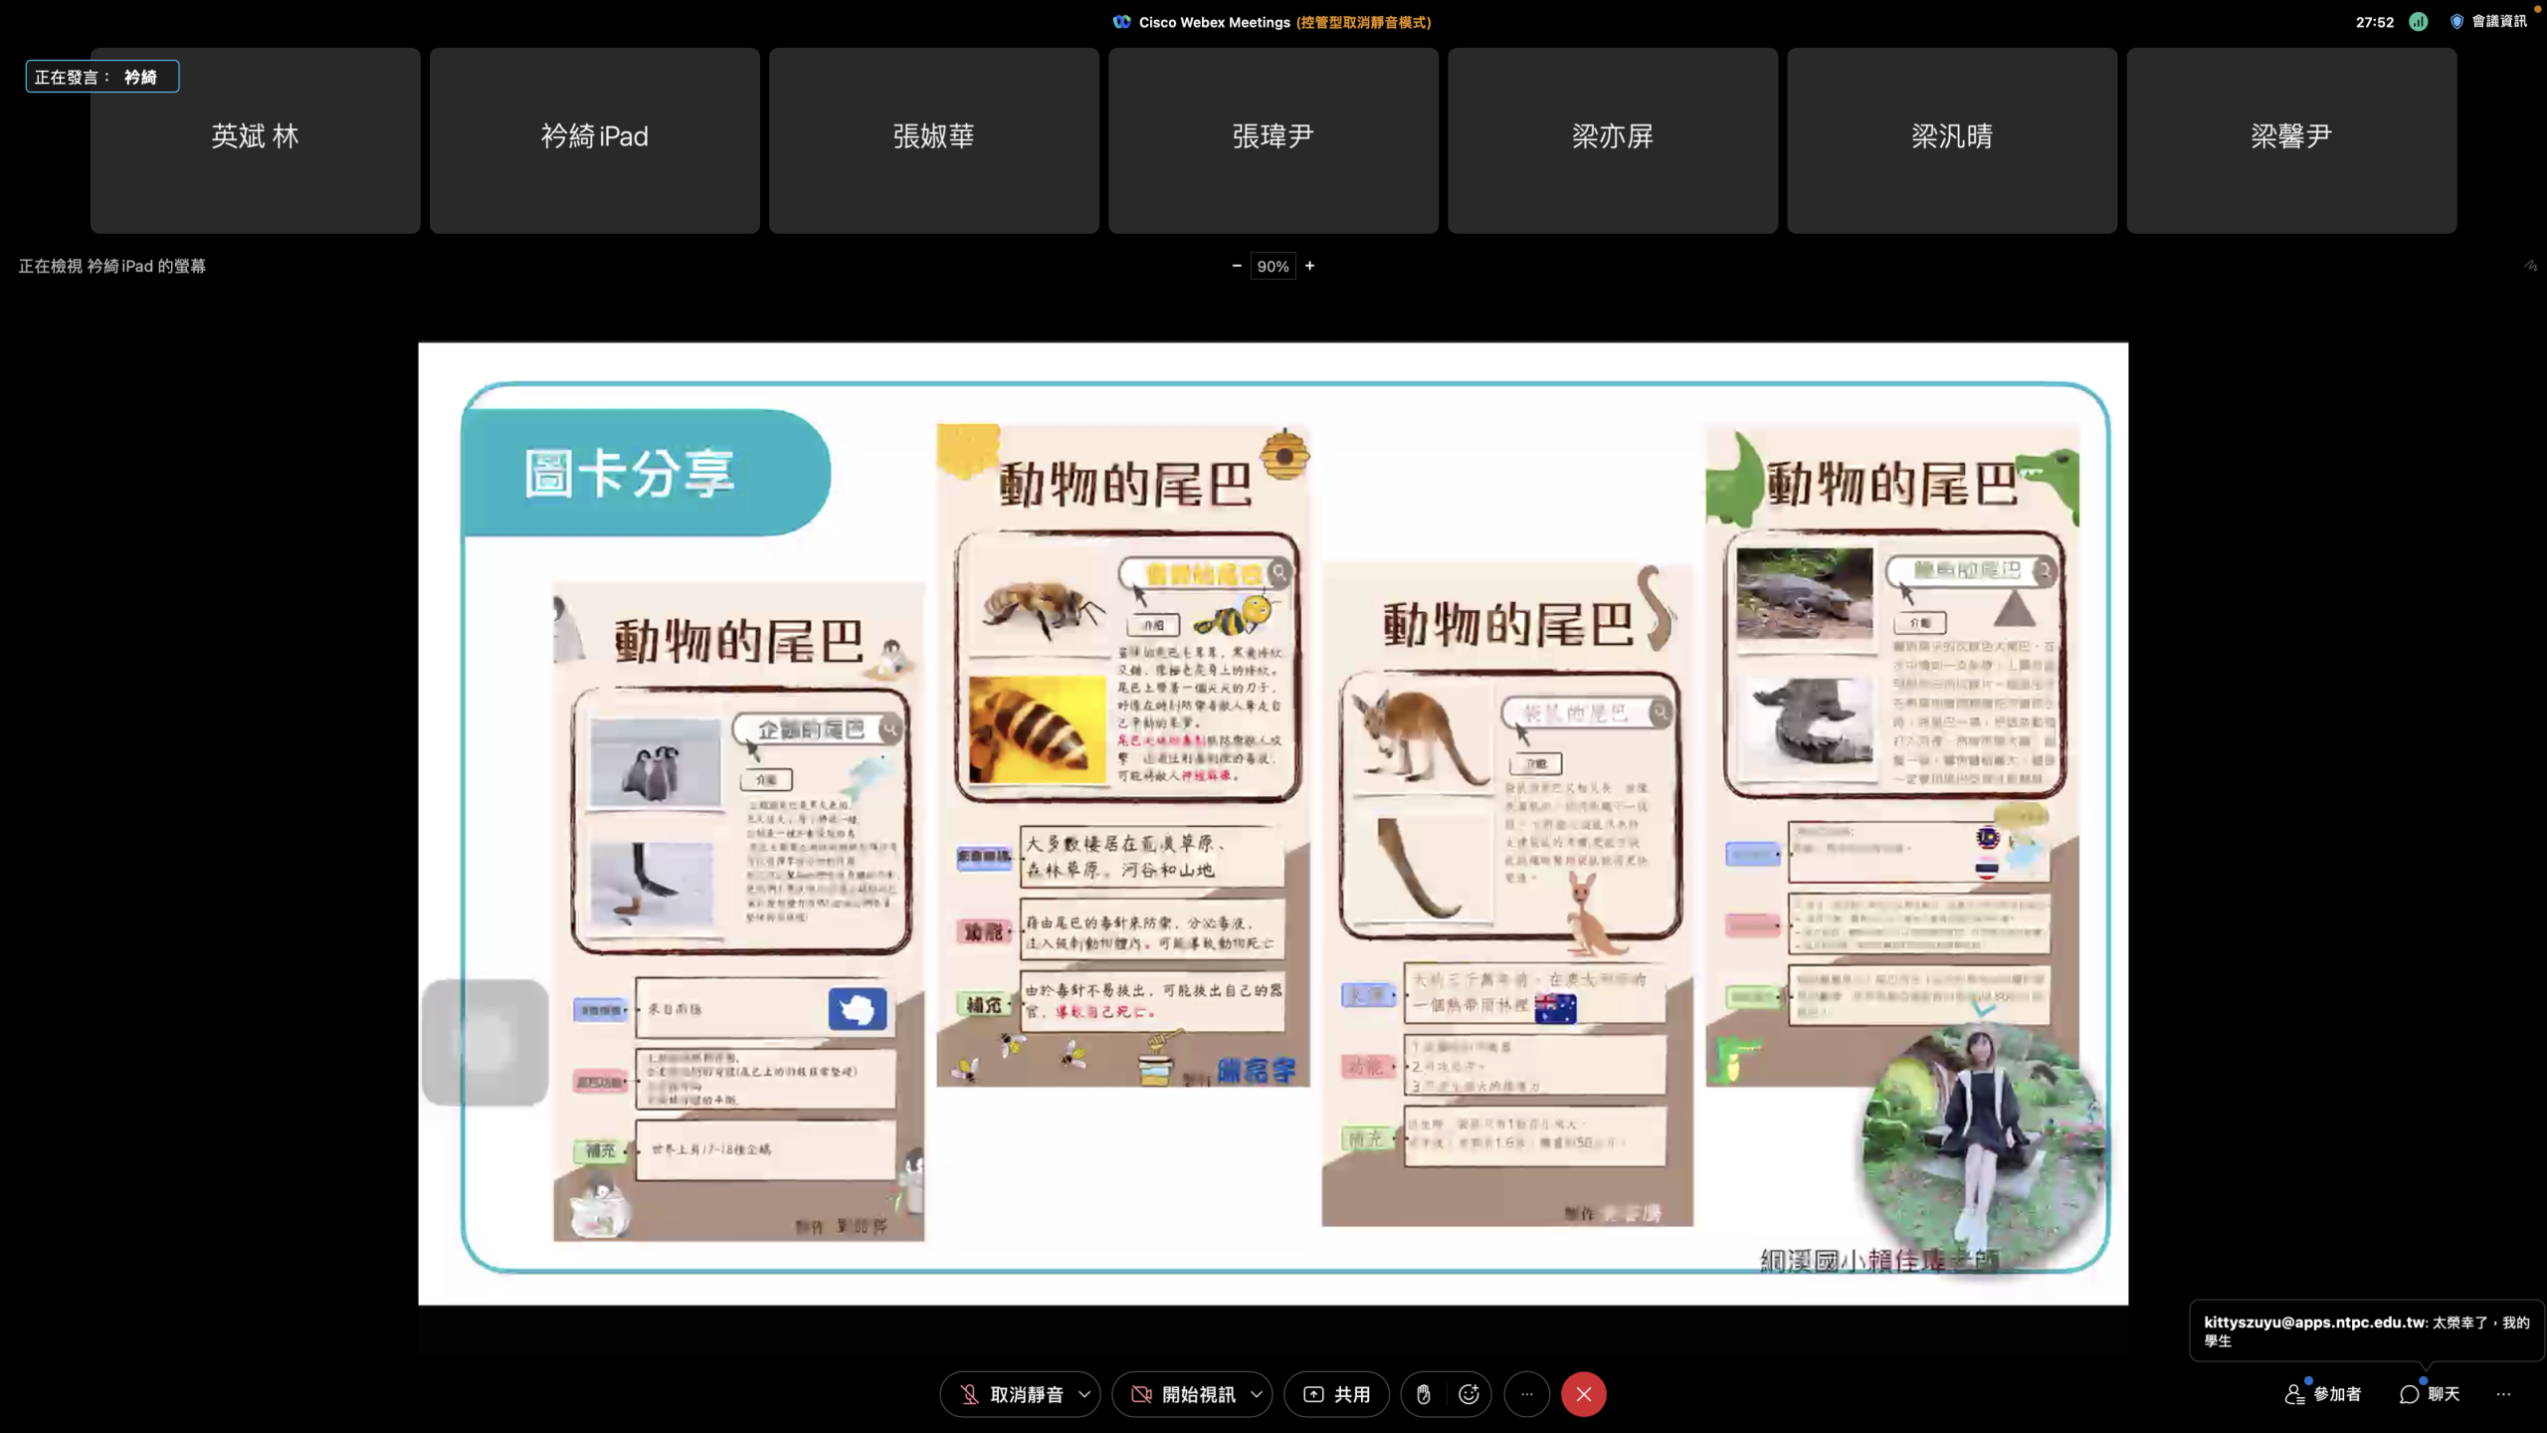Open the 參加者 participants panel
Image resolution: width=2547 pixels, height=1433 pixels.
point(2323,1394)
